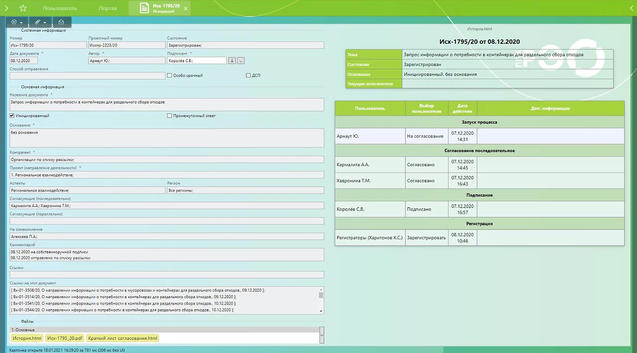Click scroll up arrow in linked documents list
This screenshot has width=637, height=353.
(321, 289)
